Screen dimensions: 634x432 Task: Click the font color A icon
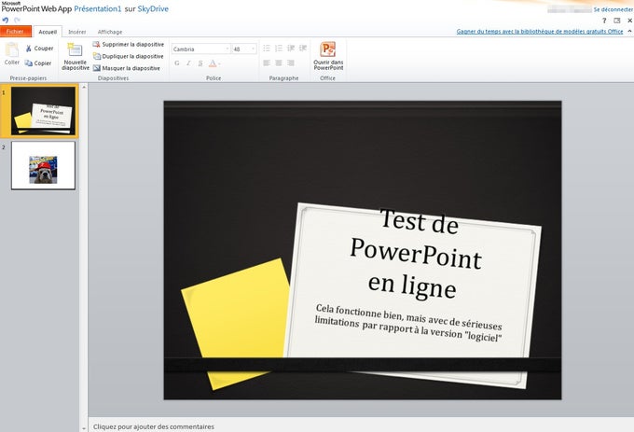(x=213, y=63)
